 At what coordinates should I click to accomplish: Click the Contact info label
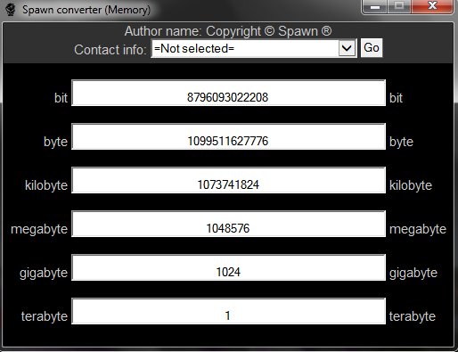pos(110,50)
